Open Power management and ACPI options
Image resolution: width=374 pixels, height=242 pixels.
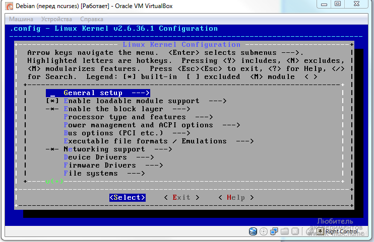tap(152, 125)
